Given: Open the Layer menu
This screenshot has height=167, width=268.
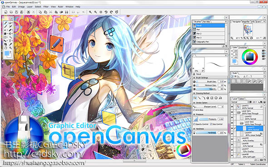Looking at the screenshot, I should [x=30, y=7].
